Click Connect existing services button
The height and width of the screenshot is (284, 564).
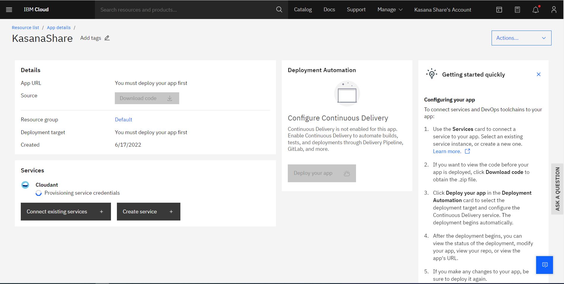click(66, 212)
